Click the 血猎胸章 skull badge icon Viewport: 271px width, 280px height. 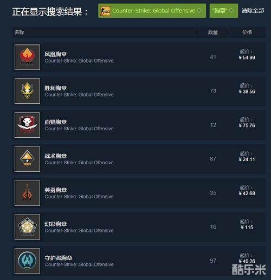(27, 125)
